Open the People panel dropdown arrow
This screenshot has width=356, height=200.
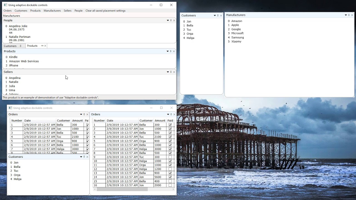168,20
